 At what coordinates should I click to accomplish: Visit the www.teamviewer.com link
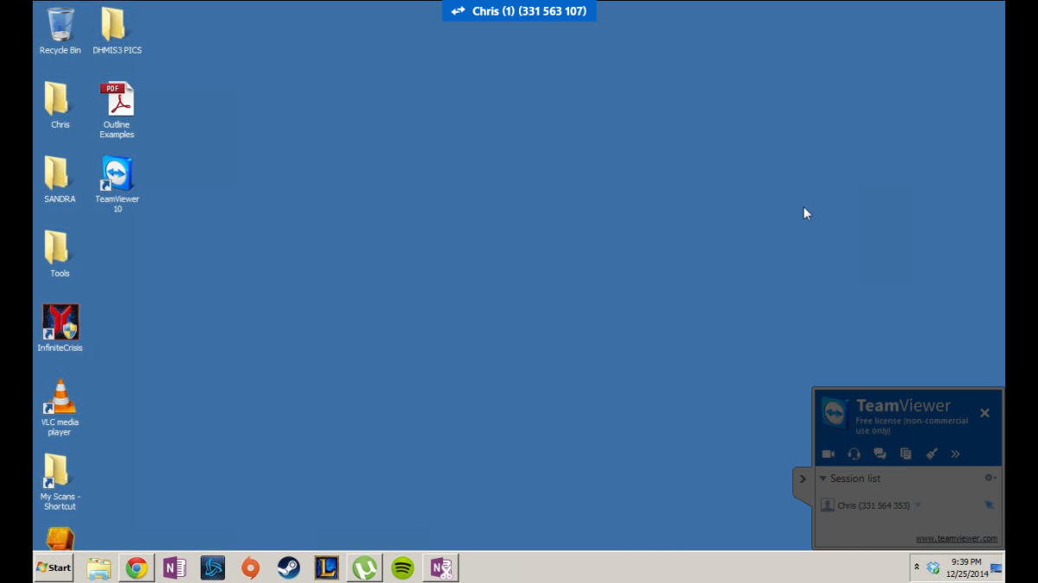pos(956,538)
